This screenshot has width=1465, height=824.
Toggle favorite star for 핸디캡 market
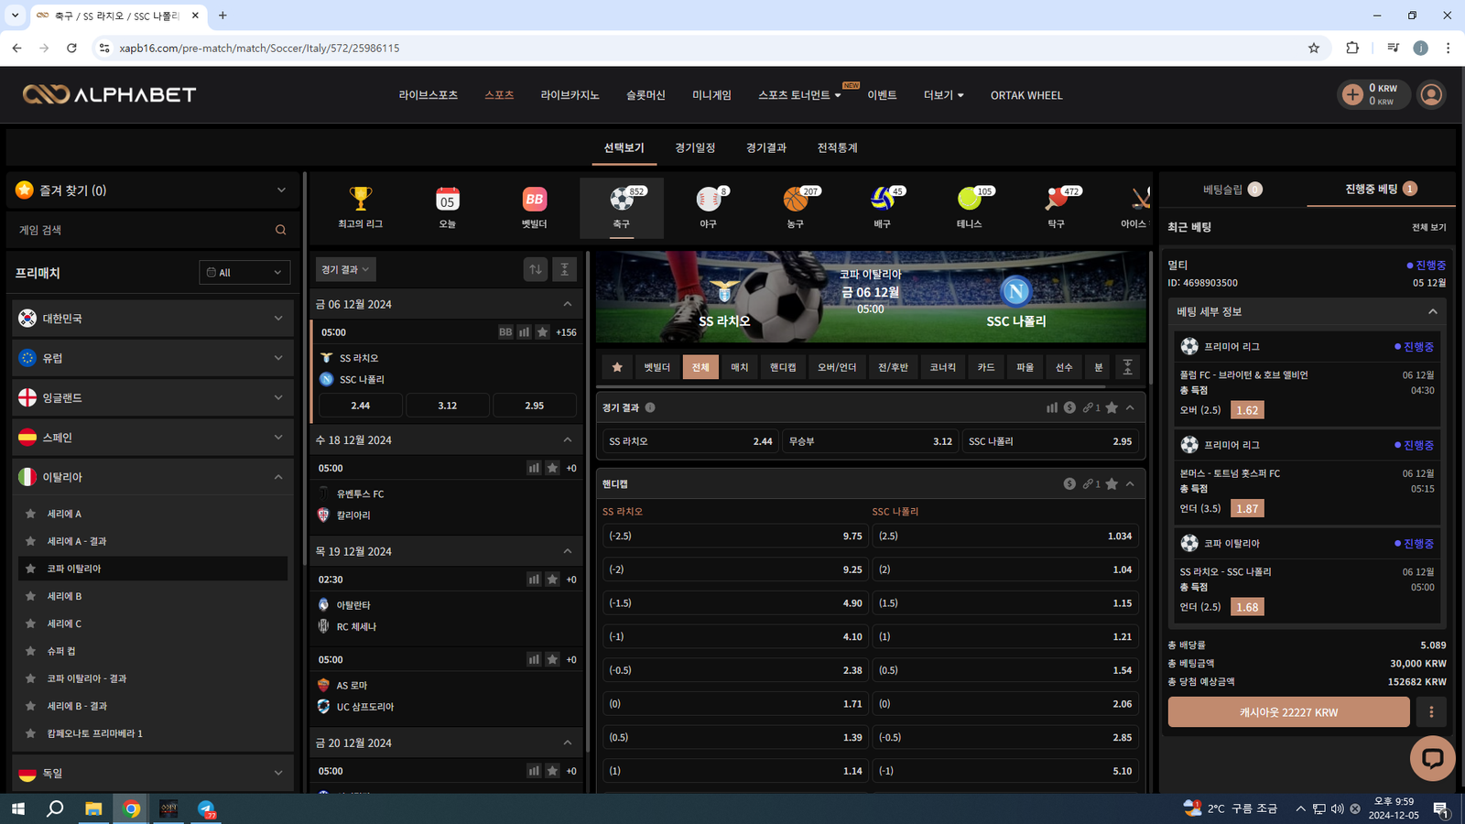coord(1112,483)
